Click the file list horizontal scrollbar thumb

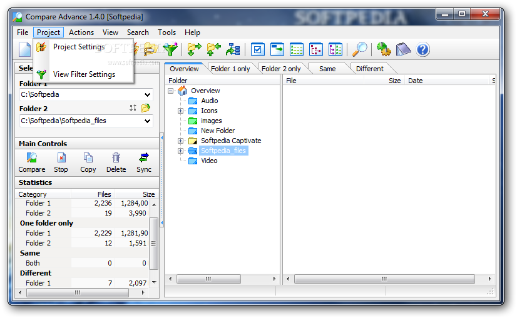pyautogui.click(x=384, y=279)
